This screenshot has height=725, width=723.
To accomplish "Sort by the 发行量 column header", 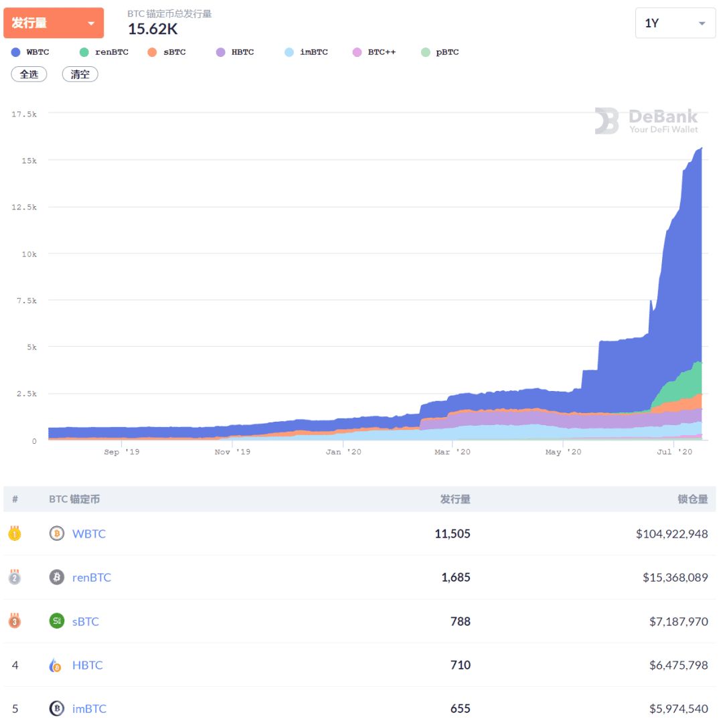I will (x=455, y=499).
